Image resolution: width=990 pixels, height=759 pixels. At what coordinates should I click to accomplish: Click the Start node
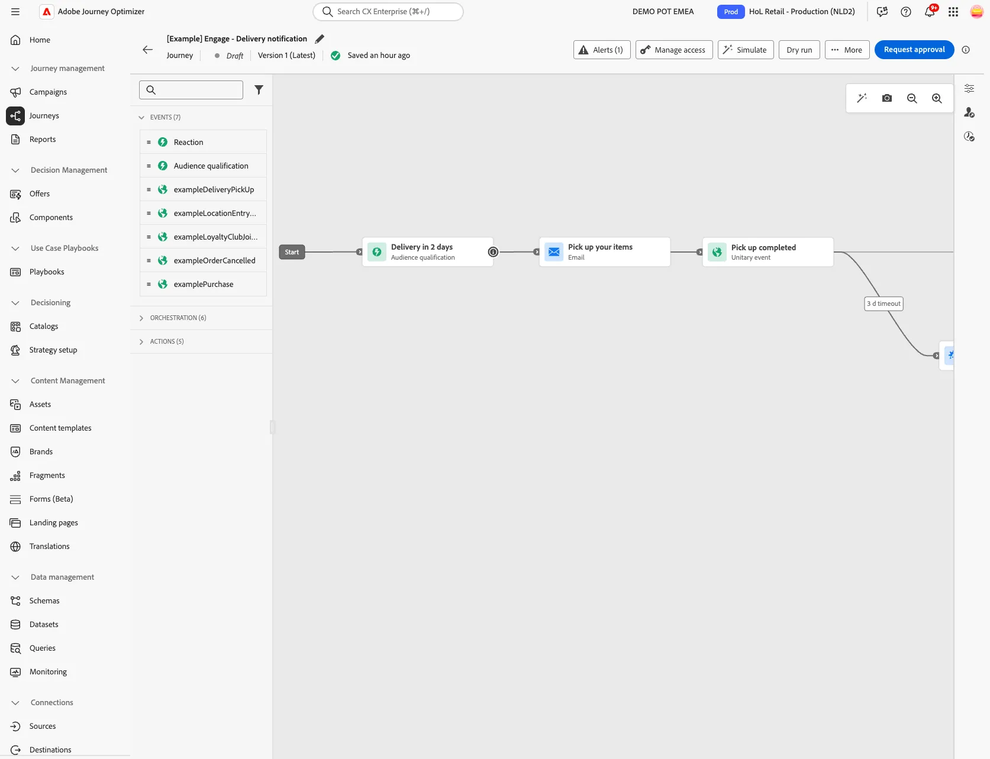click(x=292, y=252)
